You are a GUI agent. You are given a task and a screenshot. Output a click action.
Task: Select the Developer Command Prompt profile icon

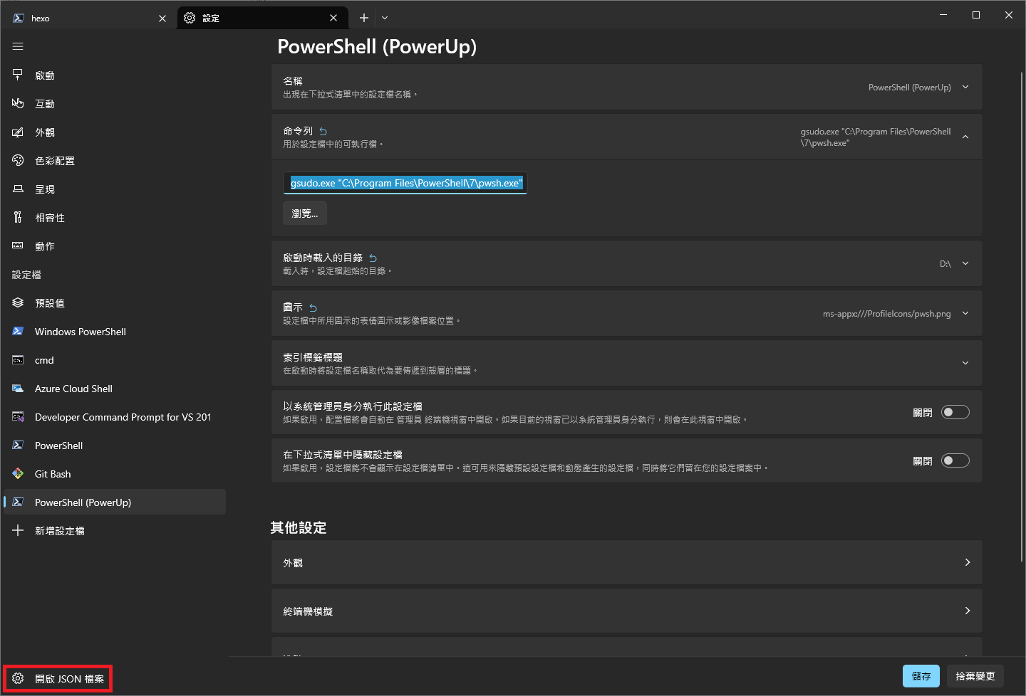click(18, 416)
